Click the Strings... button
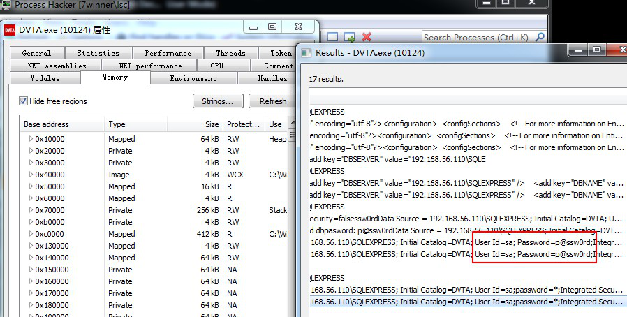627x317 pixels. pos(218,101)
